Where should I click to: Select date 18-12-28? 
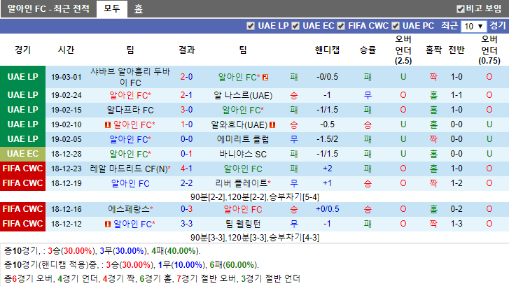pos(67,154)
